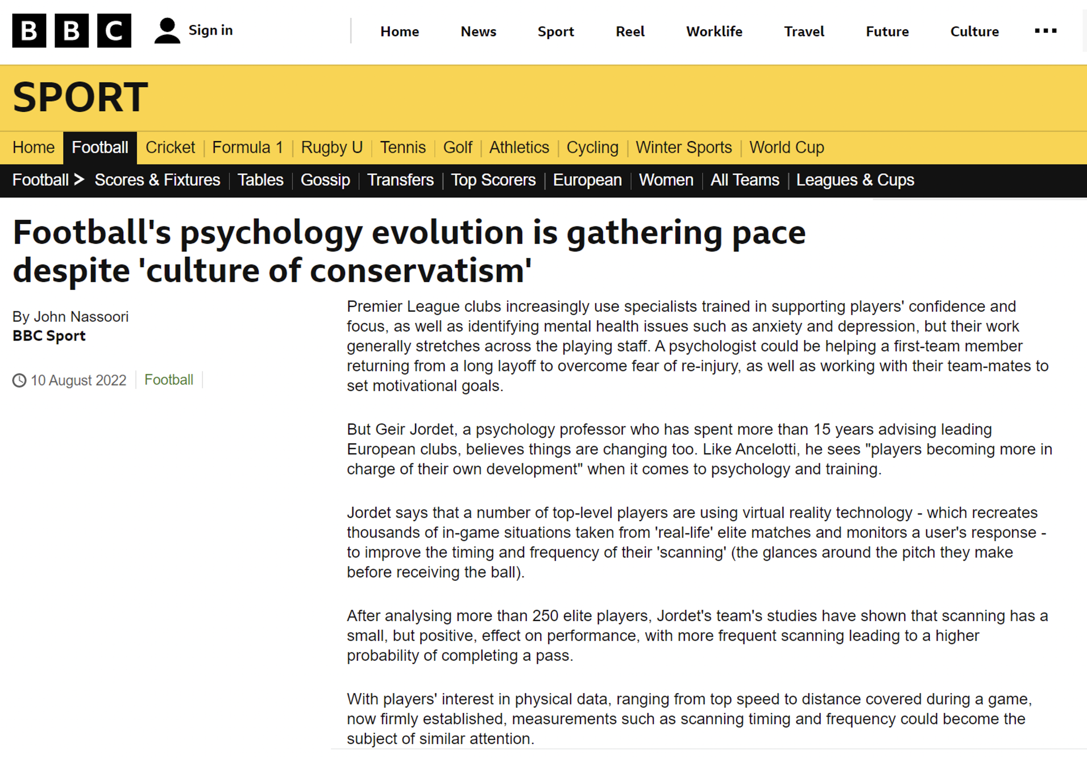The width and height of the screenshot is (1087, 759).
Task: Open Scores & Fixtures page
Action: [157, 180]
